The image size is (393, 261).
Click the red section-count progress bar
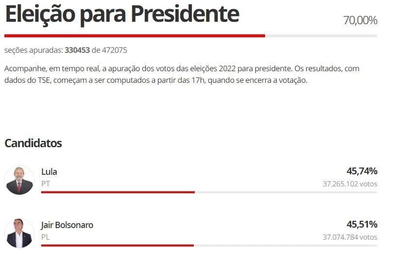tap(135, 36)
